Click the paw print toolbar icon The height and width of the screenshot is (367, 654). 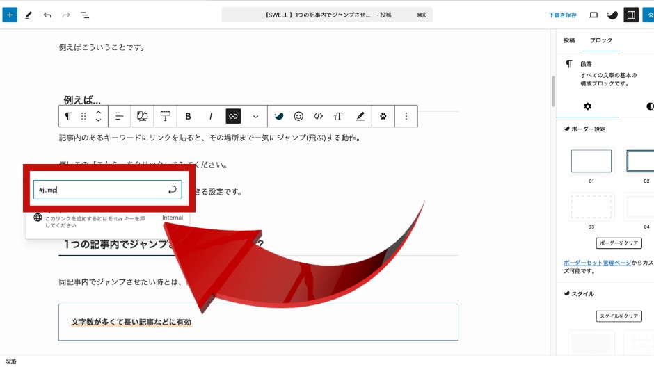pyautogui.click(x=383, y=116)
